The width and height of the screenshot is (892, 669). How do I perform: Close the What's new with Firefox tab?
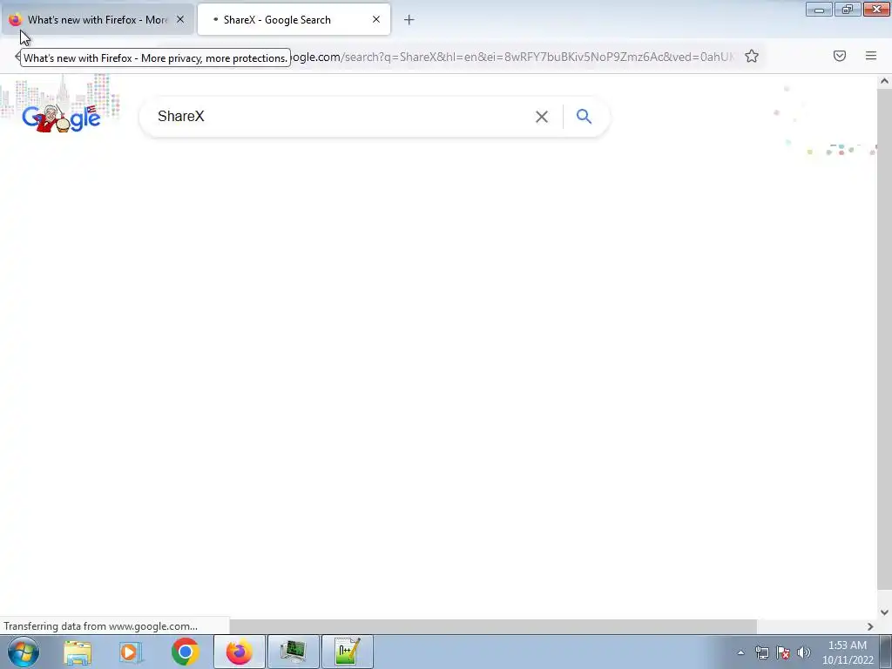coord(179,19)
